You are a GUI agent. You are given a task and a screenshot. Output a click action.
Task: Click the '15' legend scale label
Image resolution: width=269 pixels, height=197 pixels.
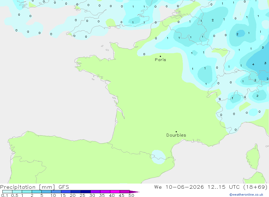63,195
